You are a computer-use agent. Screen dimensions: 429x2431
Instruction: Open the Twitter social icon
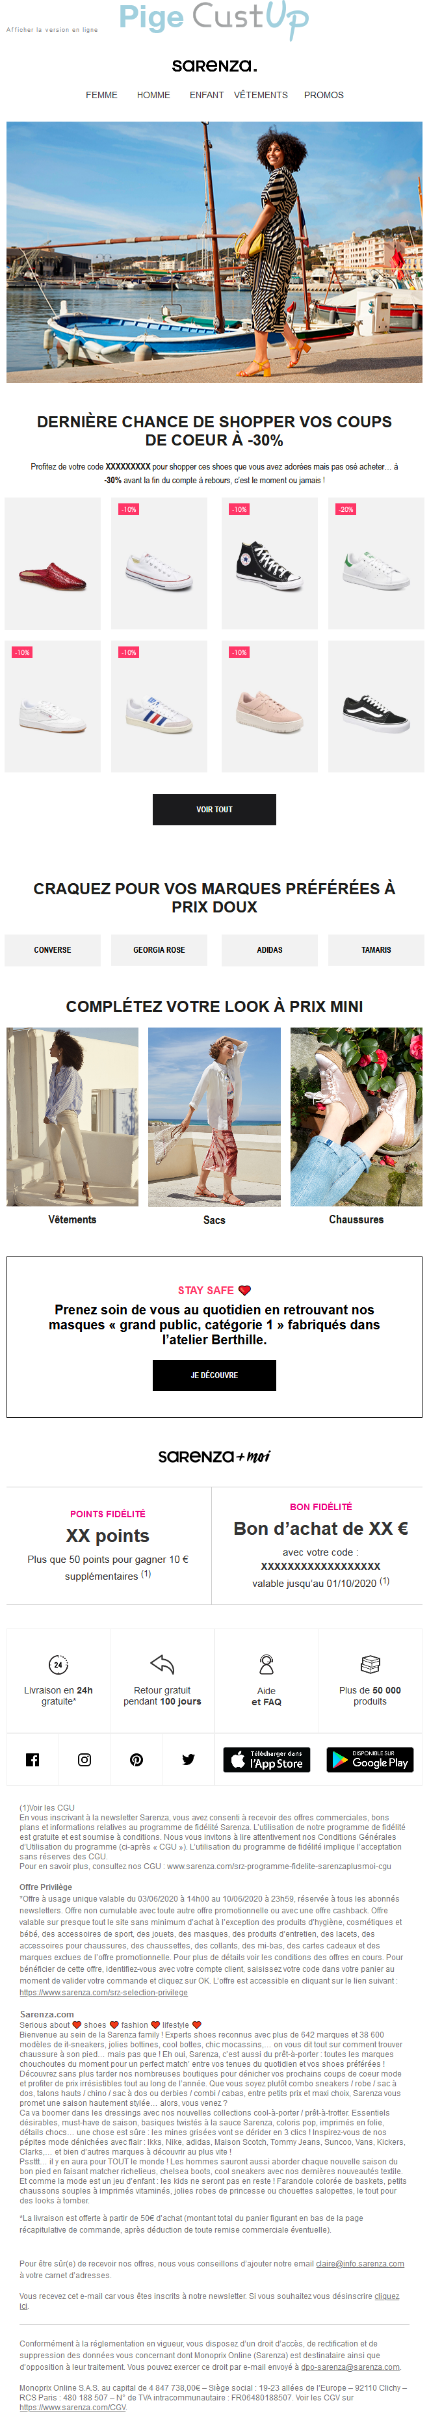coord(188,1759)
